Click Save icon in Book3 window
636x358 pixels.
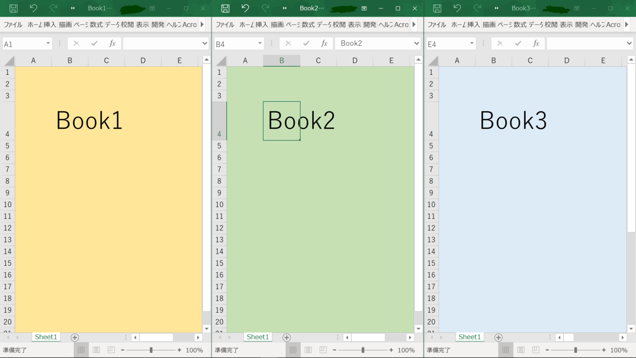(437, 8)
